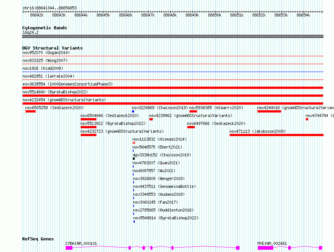
Task: Open nsv5646575 (Ebert2021) label
Action: pos(157,147)
